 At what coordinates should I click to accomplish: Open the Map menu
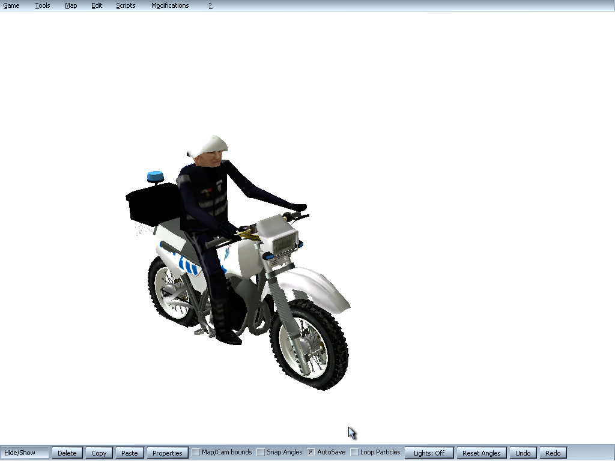71,5
